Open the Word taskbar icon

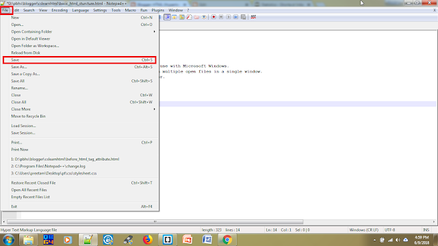[207, 240]
